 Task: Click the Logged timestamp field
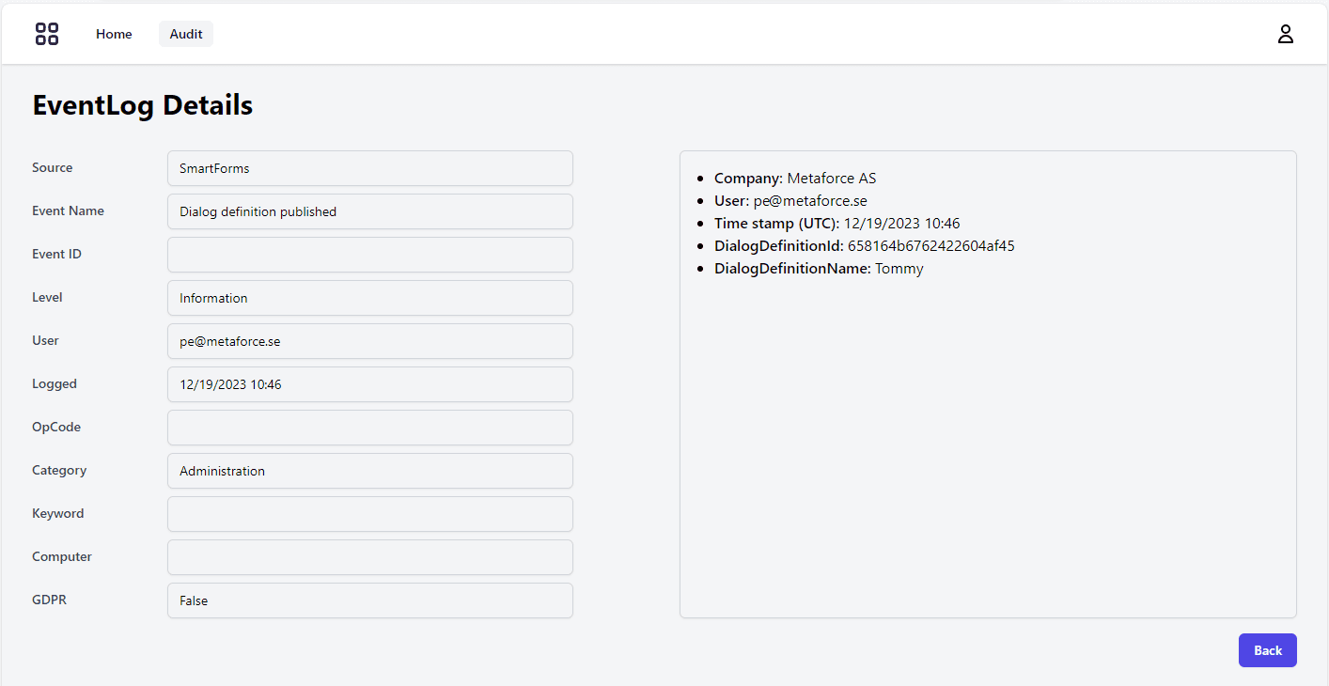click(x=369, y=384)
